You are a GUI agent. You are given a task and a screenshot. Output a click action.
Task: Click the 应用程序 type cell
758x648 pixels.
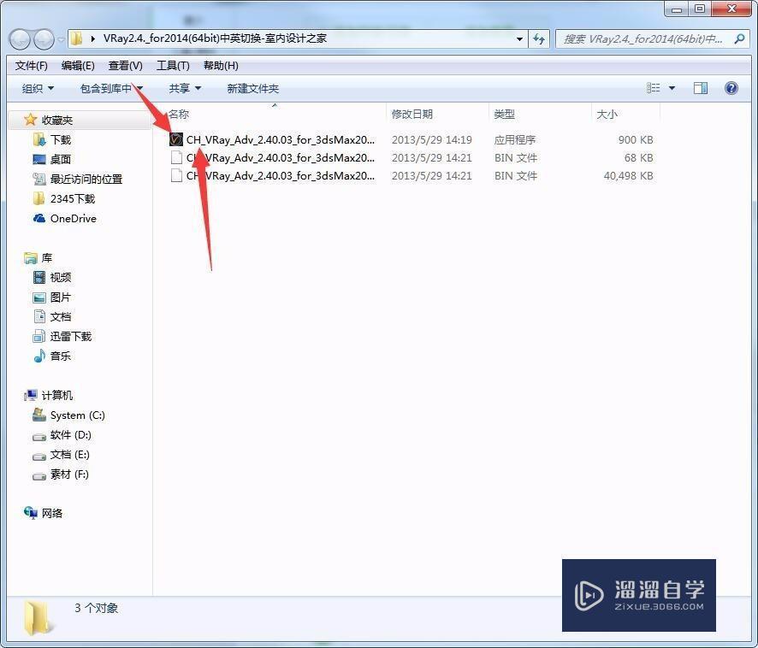[x=515, y=139]
